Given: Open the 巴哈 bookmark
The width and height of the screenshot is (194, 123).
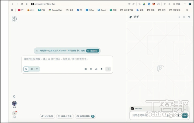Looking at the screenshot, I should tap(41, 10).
